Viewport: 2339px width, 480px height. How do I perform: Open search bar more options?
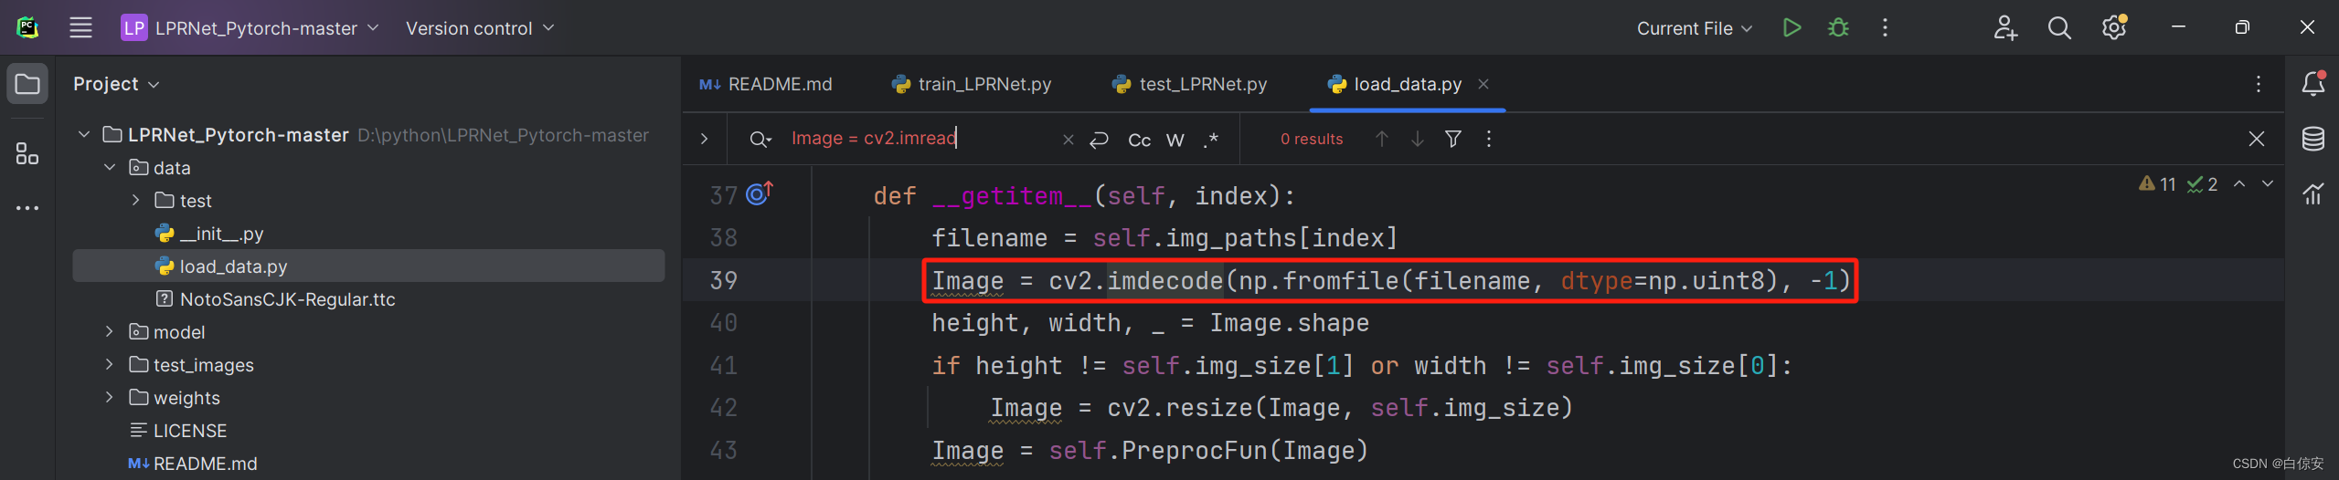[x=1489, y=139]
